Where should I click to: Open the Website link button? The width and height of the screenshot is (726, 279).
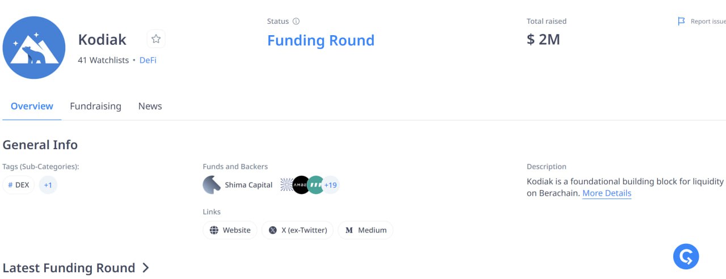(x=230, y=230)
